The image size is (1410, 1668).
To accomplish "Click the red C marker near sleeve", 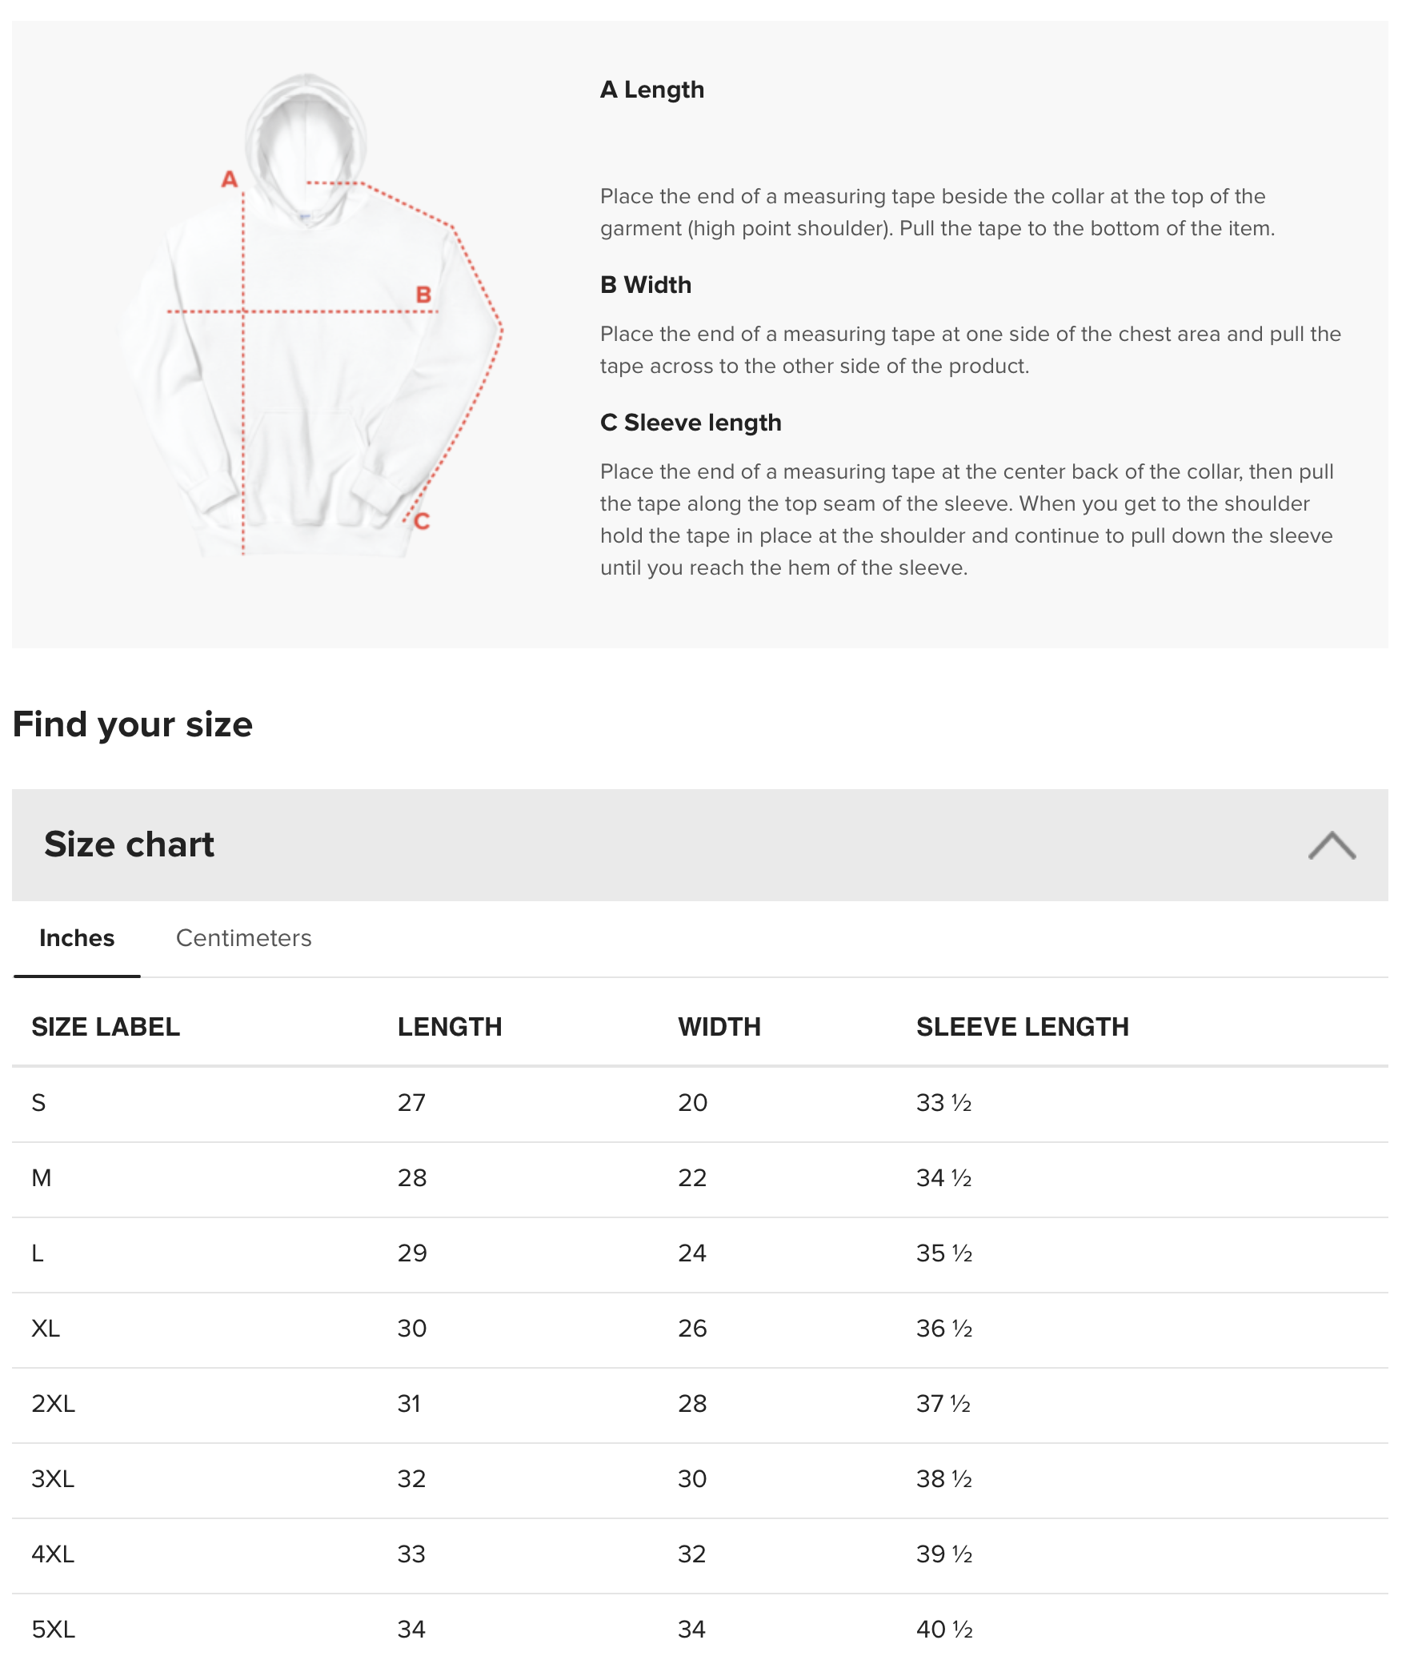I will pos(422,522).
